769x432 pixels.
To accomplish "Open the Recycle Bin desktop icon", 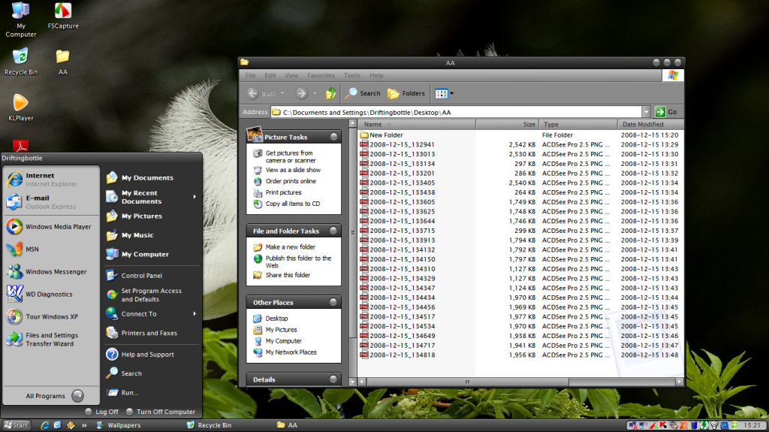I will pyautogui.click(x=20, y=62).
